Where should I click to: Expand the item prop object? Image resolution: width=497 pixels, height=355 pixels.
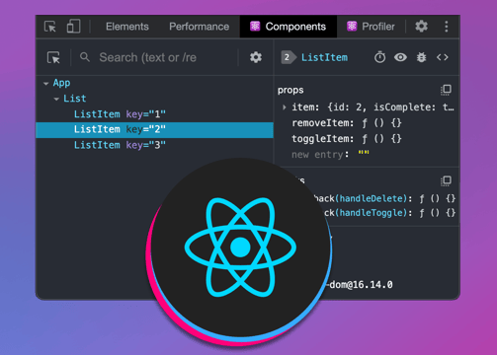click(x=285, y=107)
